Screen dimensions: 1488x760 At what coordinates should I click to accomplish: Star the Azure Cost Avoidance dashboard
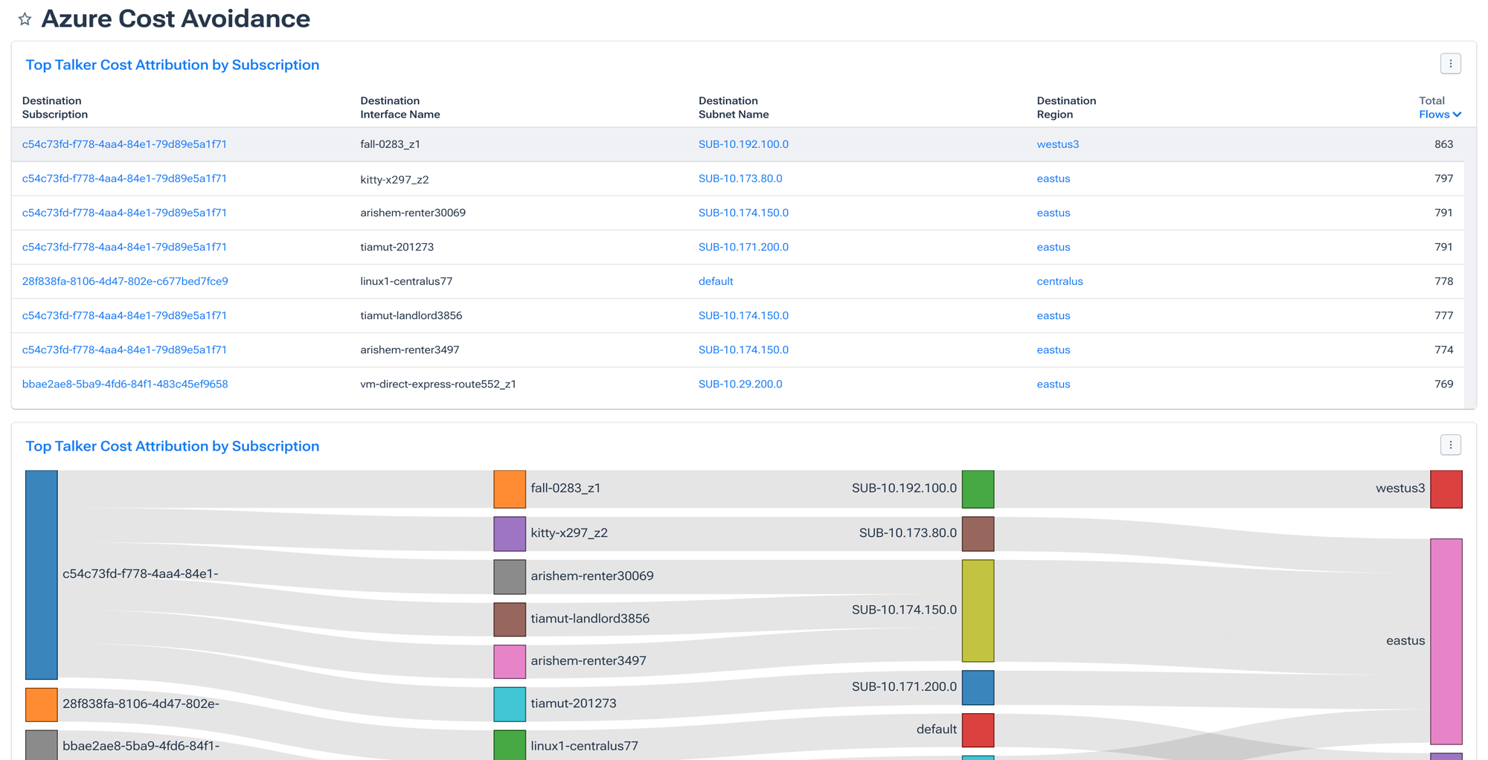point(25,19)
